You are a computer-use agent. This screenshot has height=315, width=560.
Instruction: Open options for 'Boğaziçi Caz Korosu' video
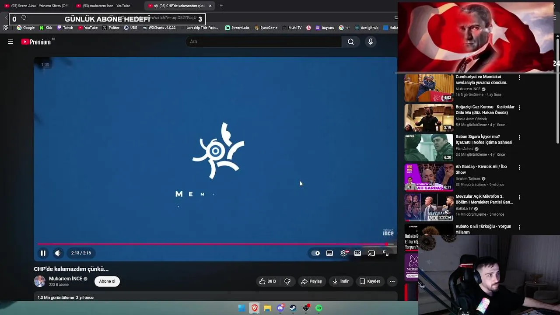(519, 107)
